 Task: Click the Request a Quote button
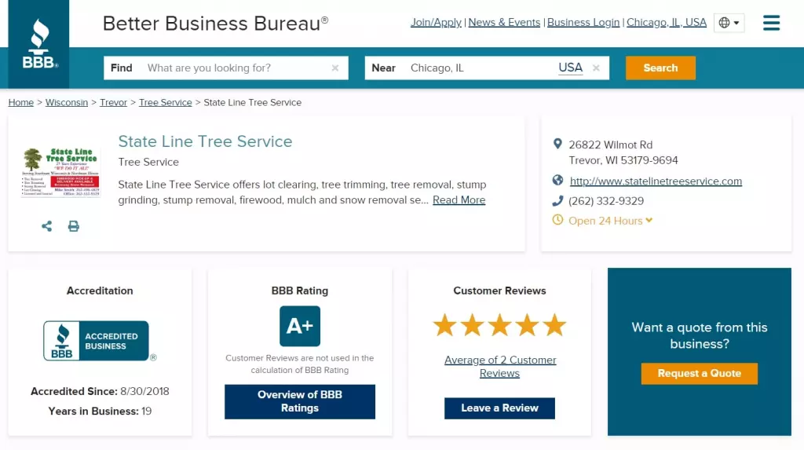tap(700, 374)
